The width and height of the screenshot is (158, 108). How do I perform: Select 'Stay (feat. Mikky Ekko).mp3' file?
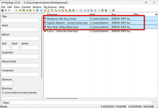(x=63, y=27)
